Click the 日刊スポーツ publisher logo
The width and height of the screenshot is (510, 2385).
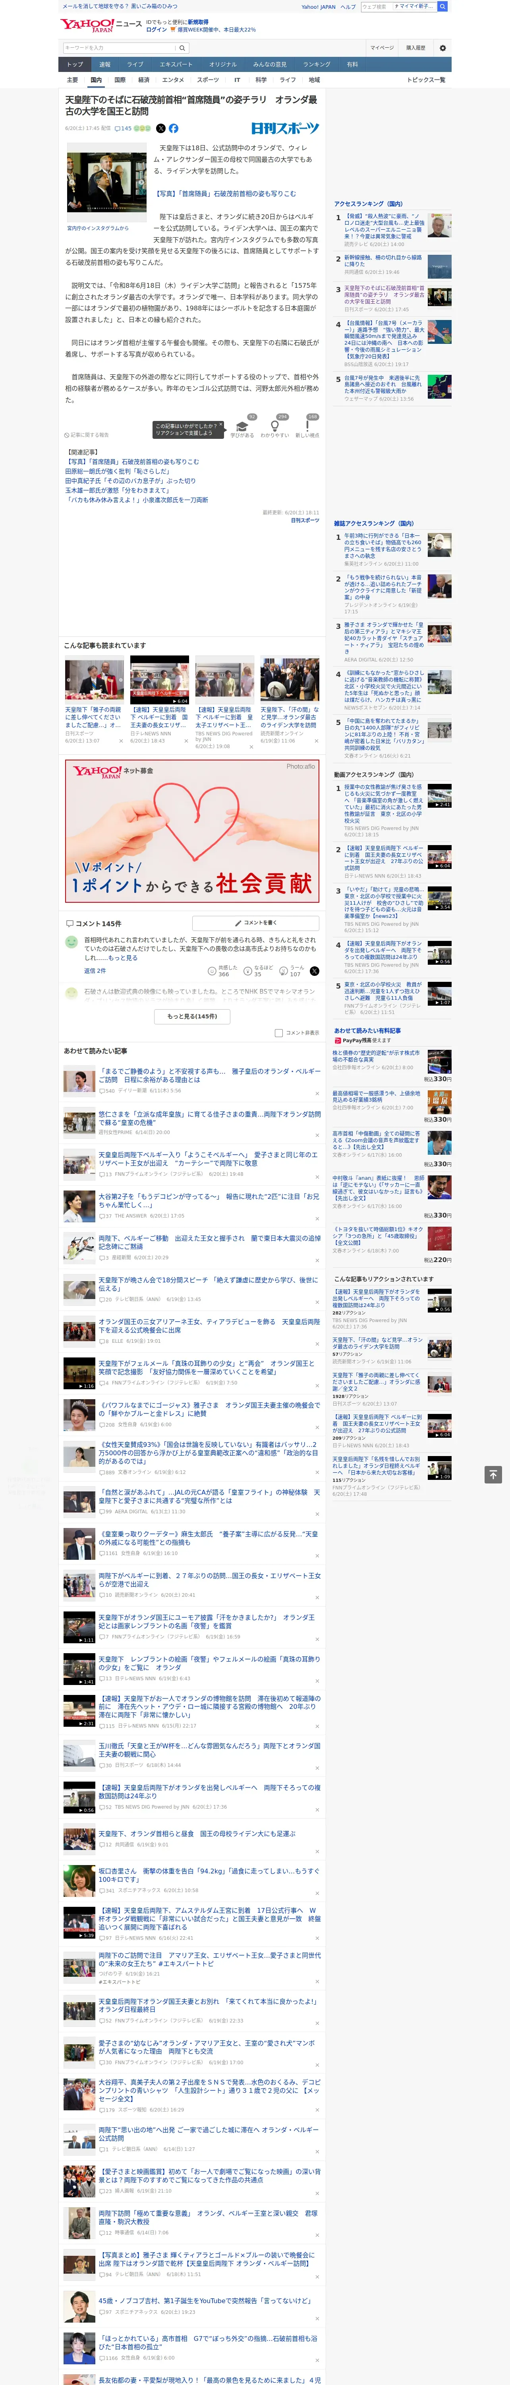pyautogui.click(x=285, y=129)
